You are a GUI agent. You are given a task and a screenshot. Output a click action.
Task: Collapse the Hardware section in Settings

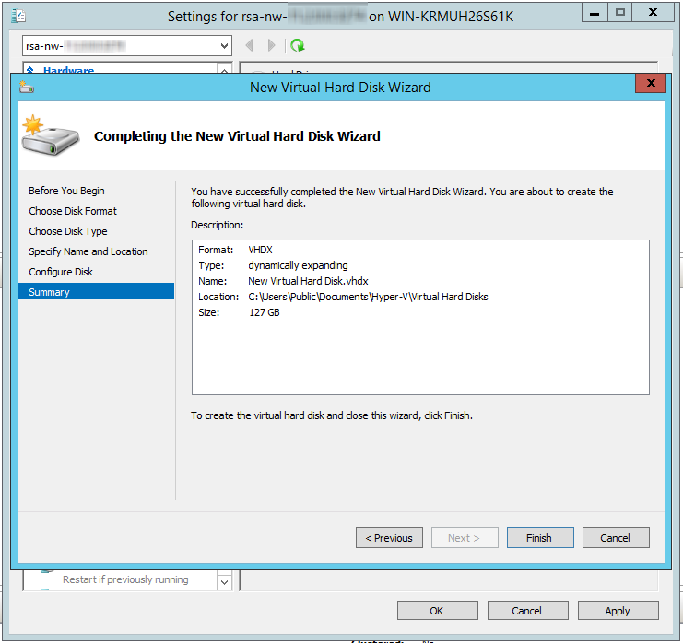point(30,70)
